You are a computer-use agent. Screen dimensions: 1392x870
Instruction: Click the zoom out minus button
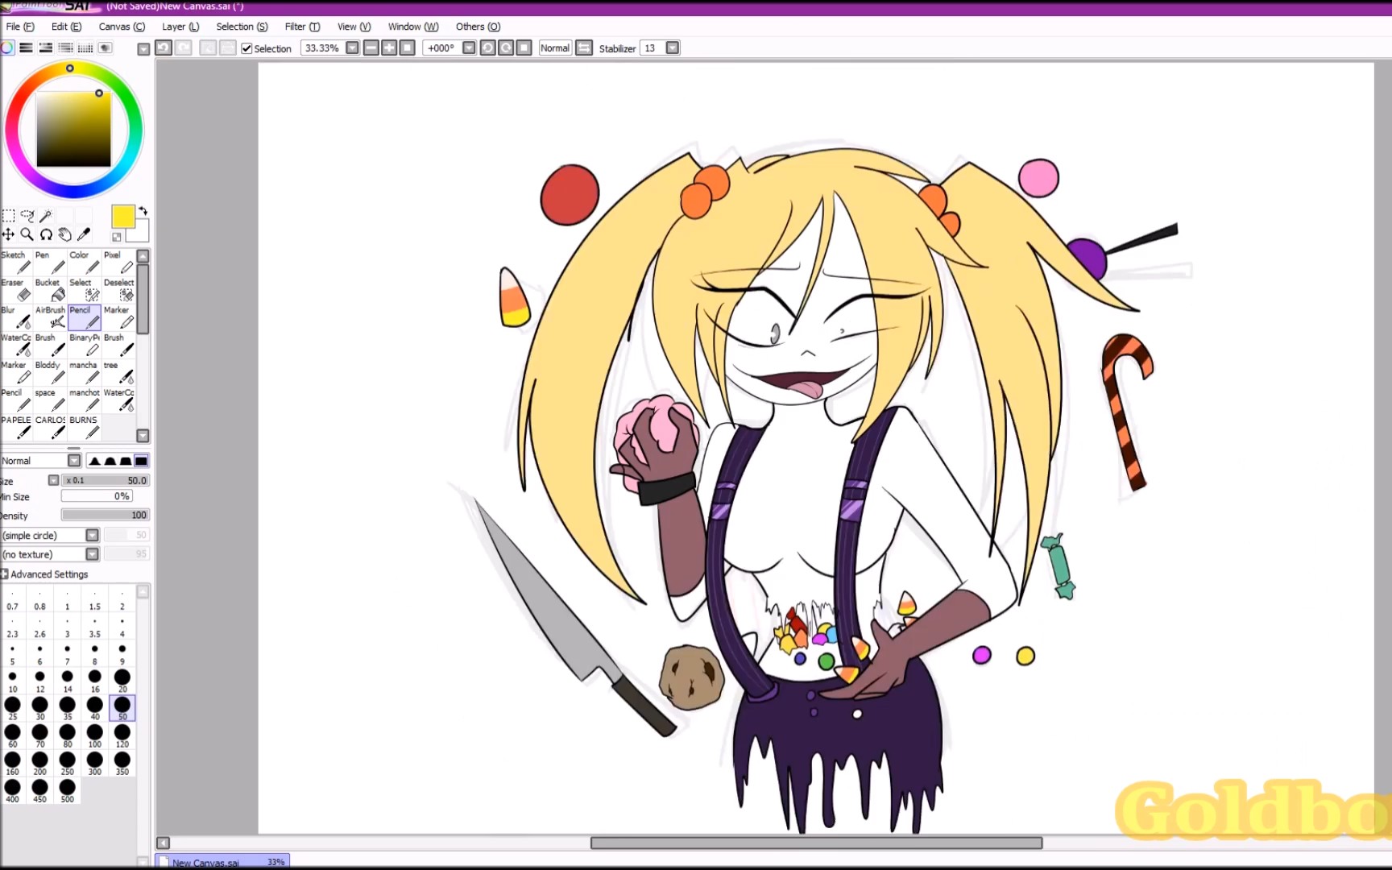tap(371, 48)
